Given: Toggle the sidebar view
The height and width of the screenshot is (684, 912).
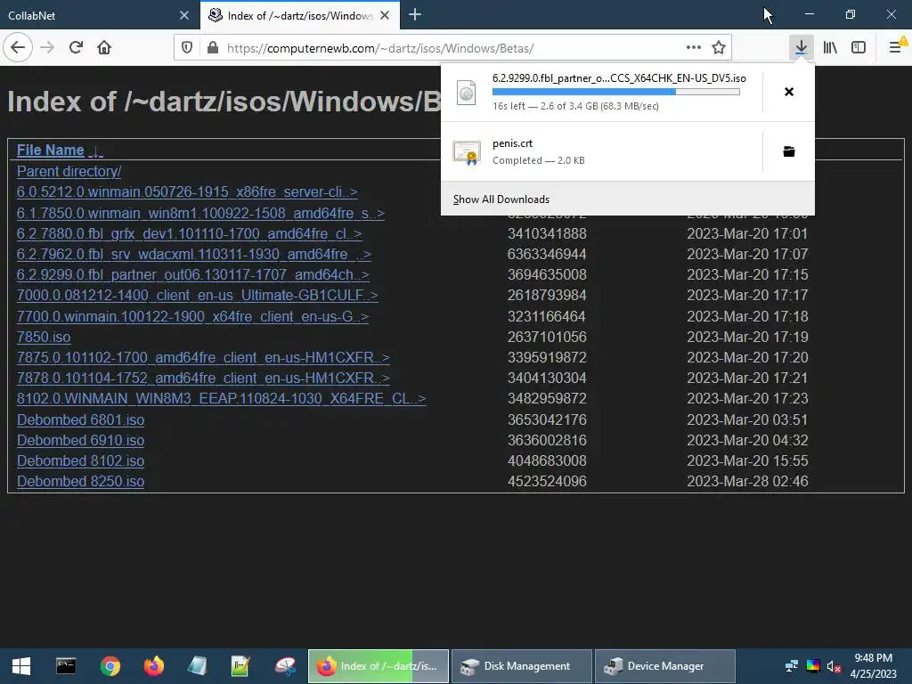Looking at the screenshot, I should (859, 48).
